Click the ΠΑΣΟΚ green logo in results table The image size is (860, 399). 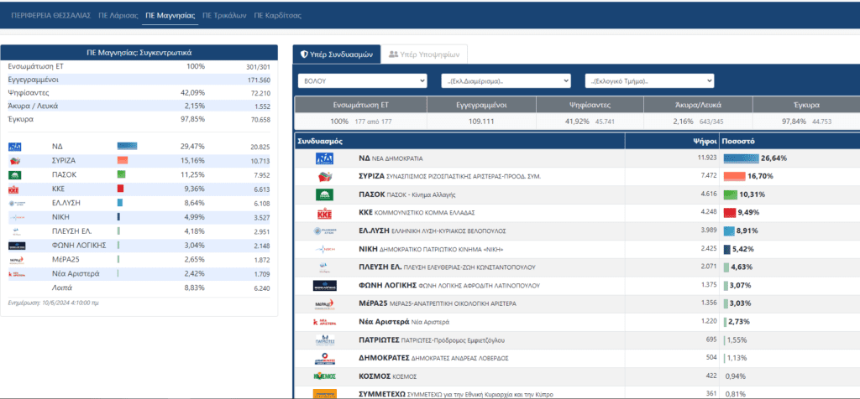tap(325, 194)
